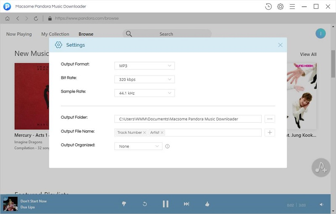Screen dimensions: 336x214
Task: Click the View All link
Action: (x=308, y=54)
